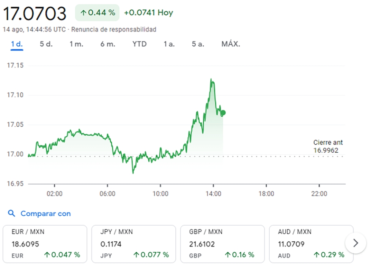Viewport: 370px width, 271px height.
Task: Open the JPY / MXN comparison card
Action: point(134,244)
